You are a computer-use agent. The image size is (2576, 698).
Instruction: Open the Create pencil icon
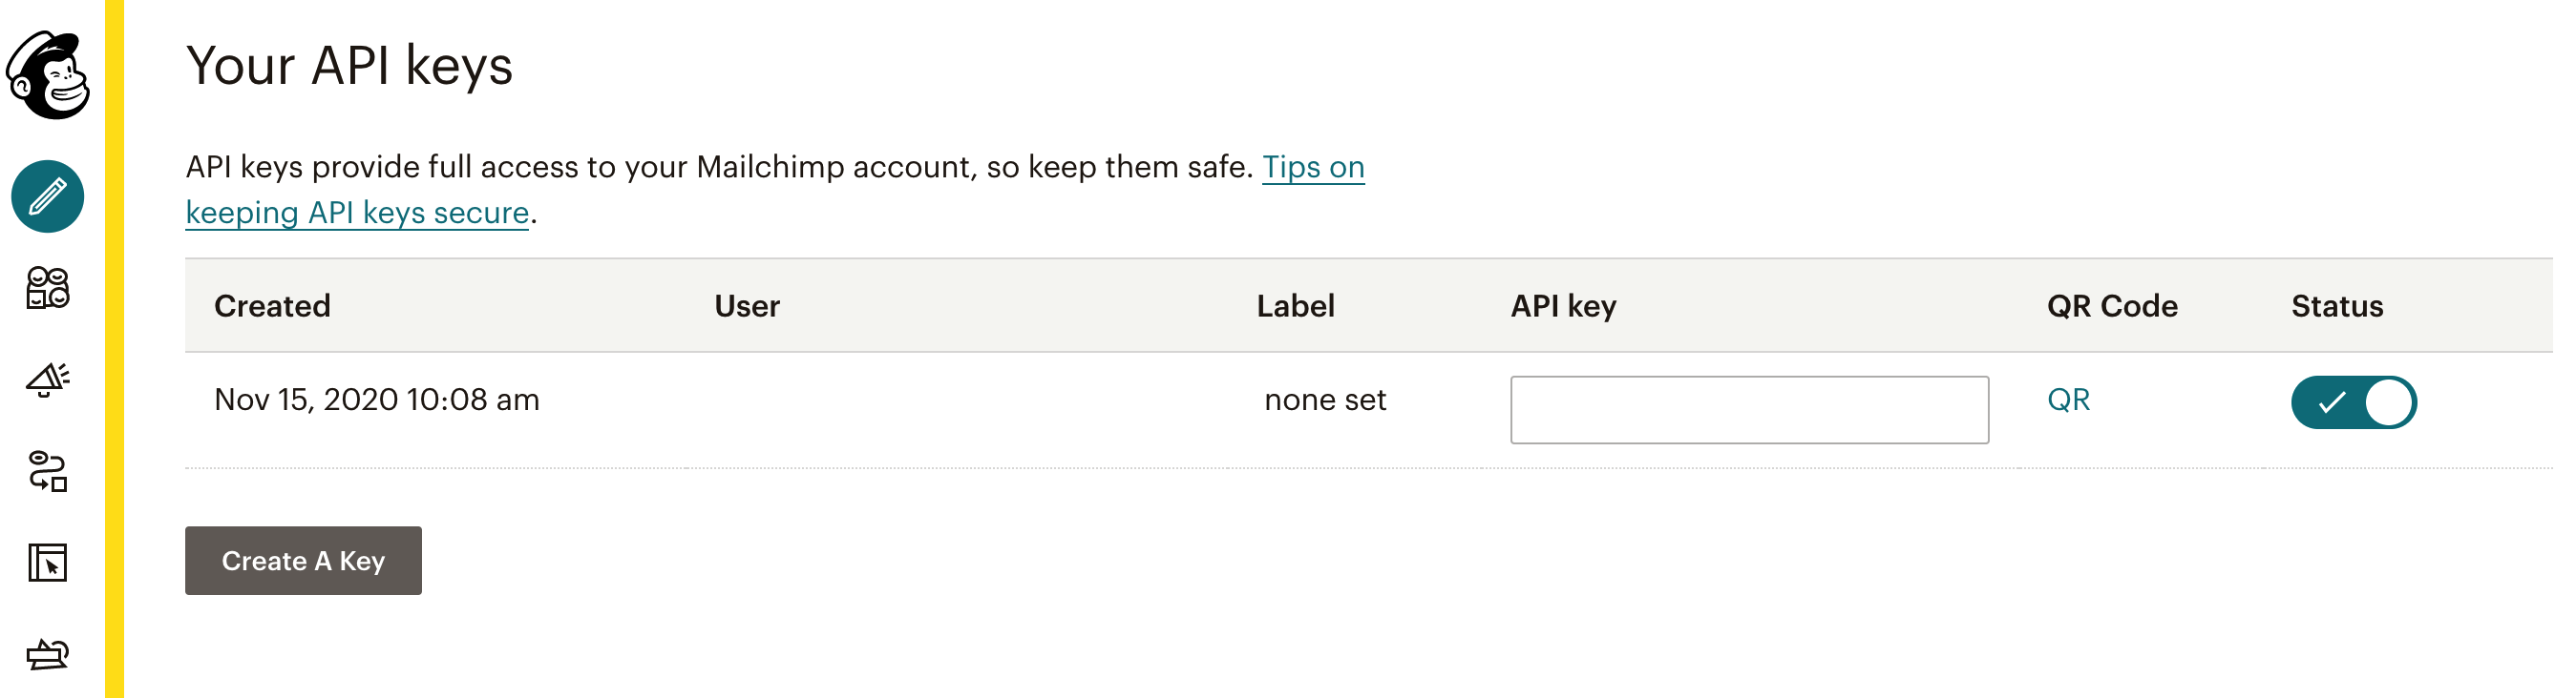[x=48, y=196]
